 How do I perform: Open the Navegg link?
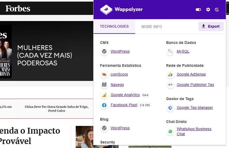(x=117, y=85)
